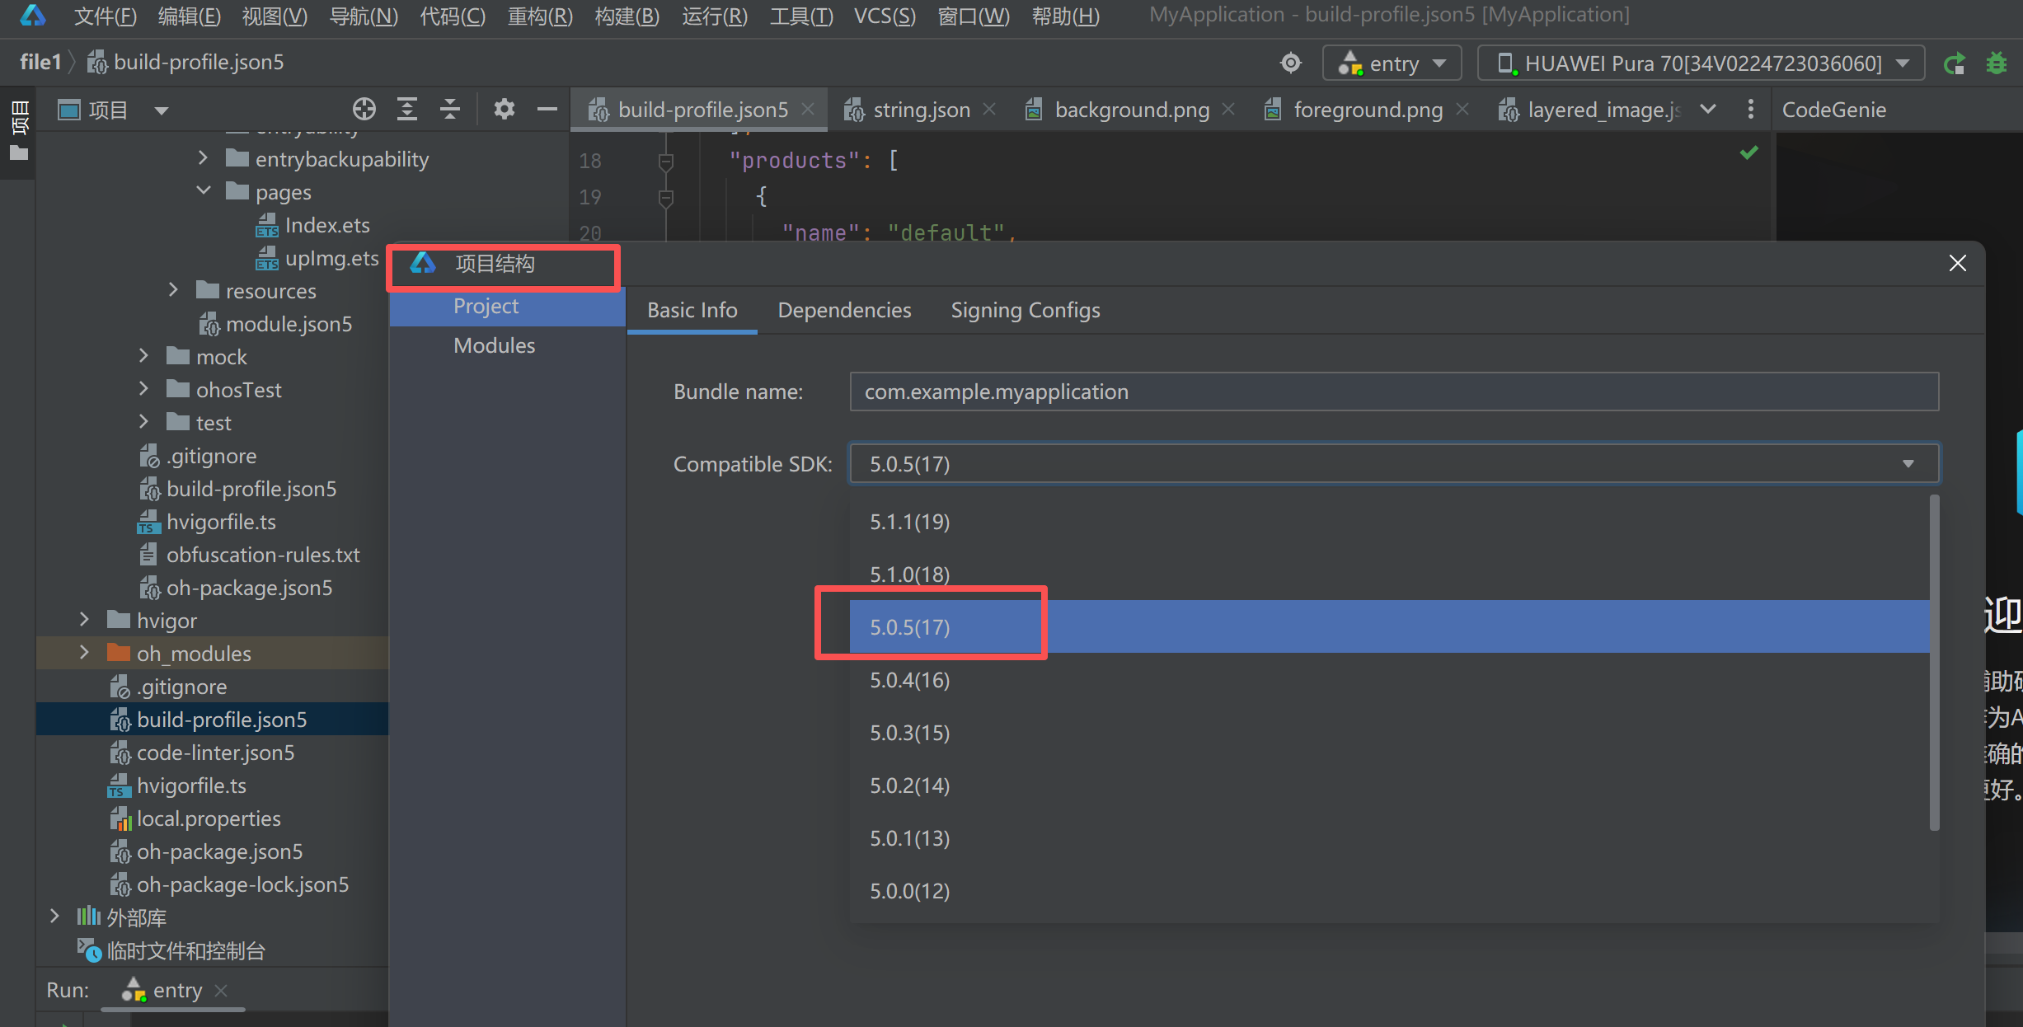Open the 运行(R) menu
Viewport: 2023px width, 1027px height.
coord(714,16)
